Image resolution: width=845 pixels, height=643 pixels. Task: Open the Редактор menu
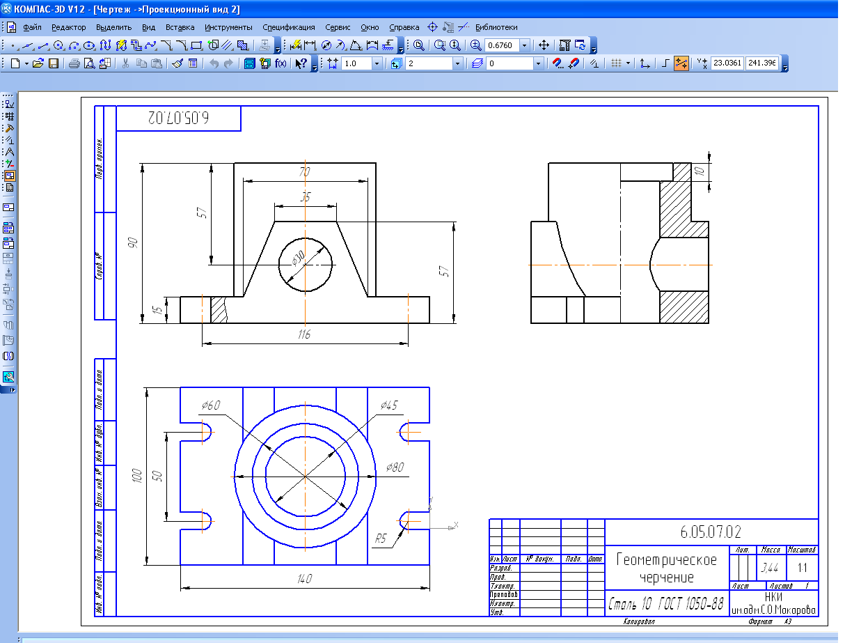(69, 27)
